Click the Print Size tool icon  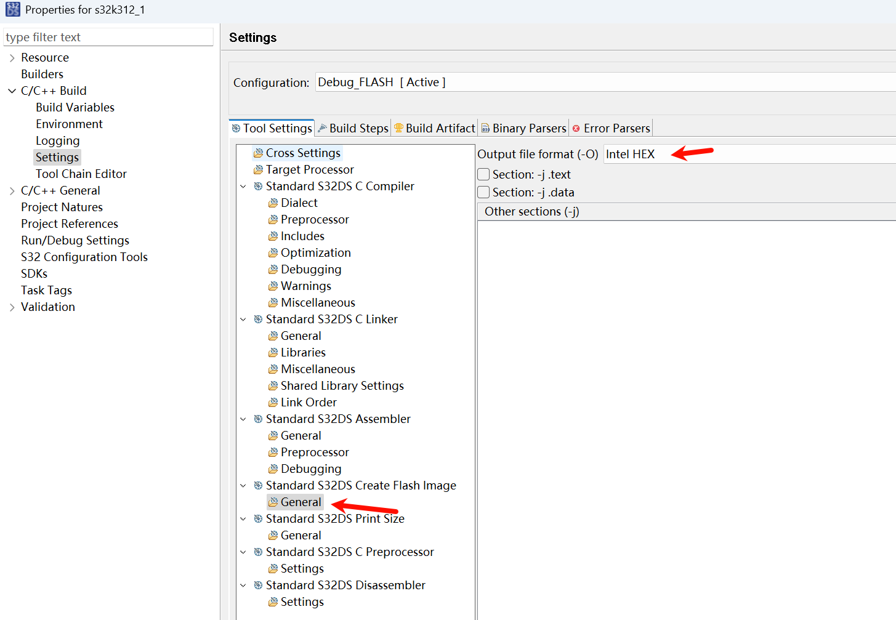click(x=259, y=518)
